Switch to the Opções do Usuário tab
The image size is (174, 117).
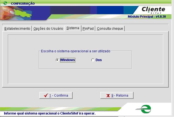coord(48,29)
